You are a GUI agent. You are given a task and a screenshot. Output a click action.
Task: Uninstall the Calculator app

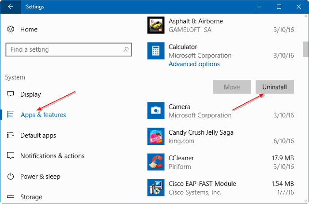[x=275, y=87]
